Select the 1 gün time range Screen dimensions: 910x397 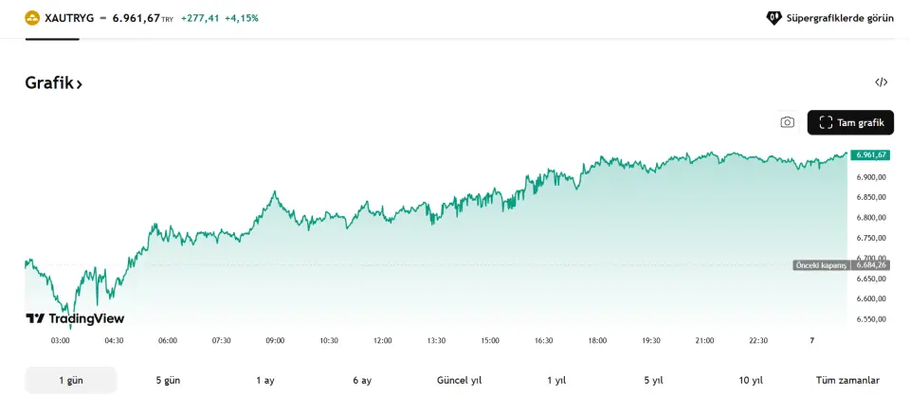tap(71, 380)
